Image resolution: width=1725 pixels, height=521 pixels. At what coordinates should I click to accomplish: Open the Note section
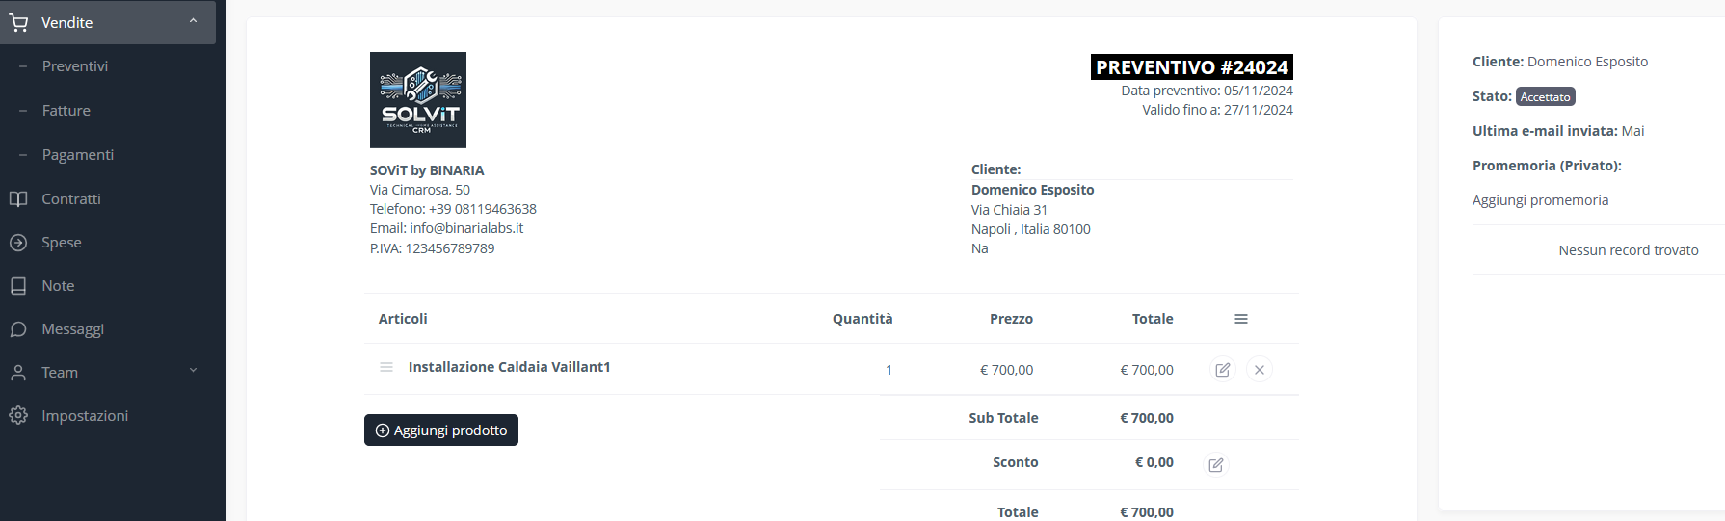click(x=58, y=286)
